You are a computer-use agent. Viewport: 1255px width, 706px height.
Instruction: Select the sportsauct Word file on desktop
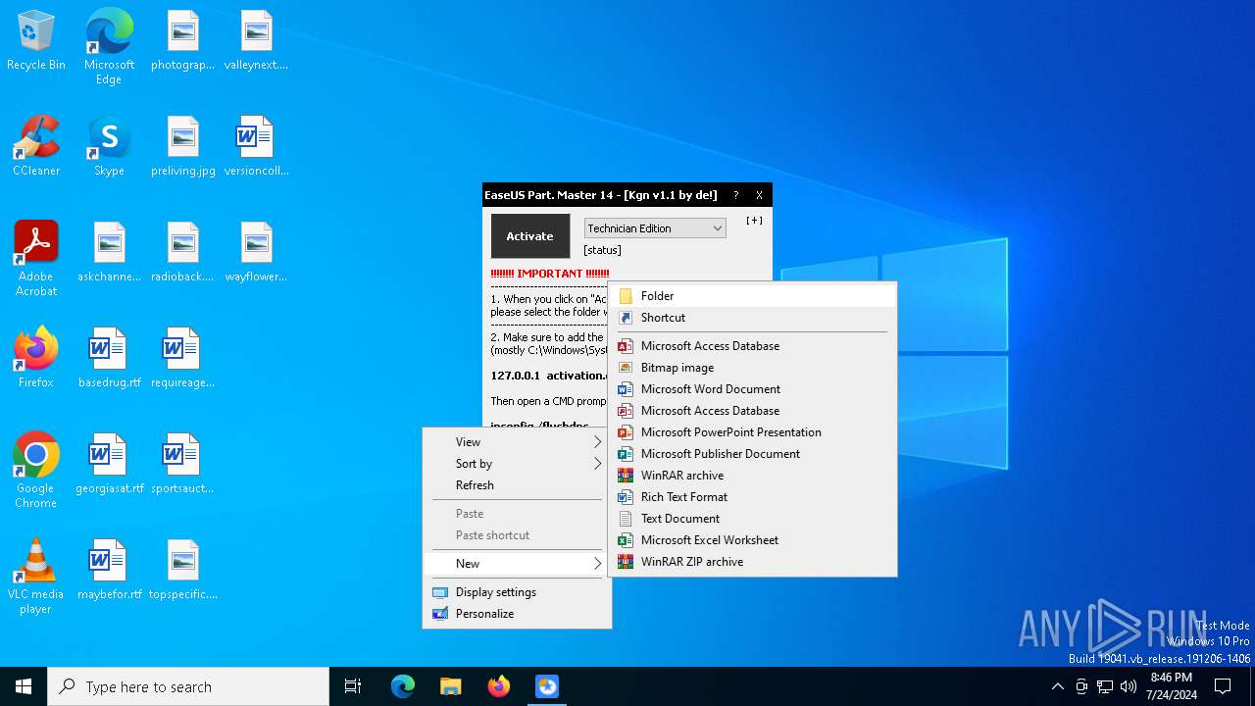click(182, 465)
